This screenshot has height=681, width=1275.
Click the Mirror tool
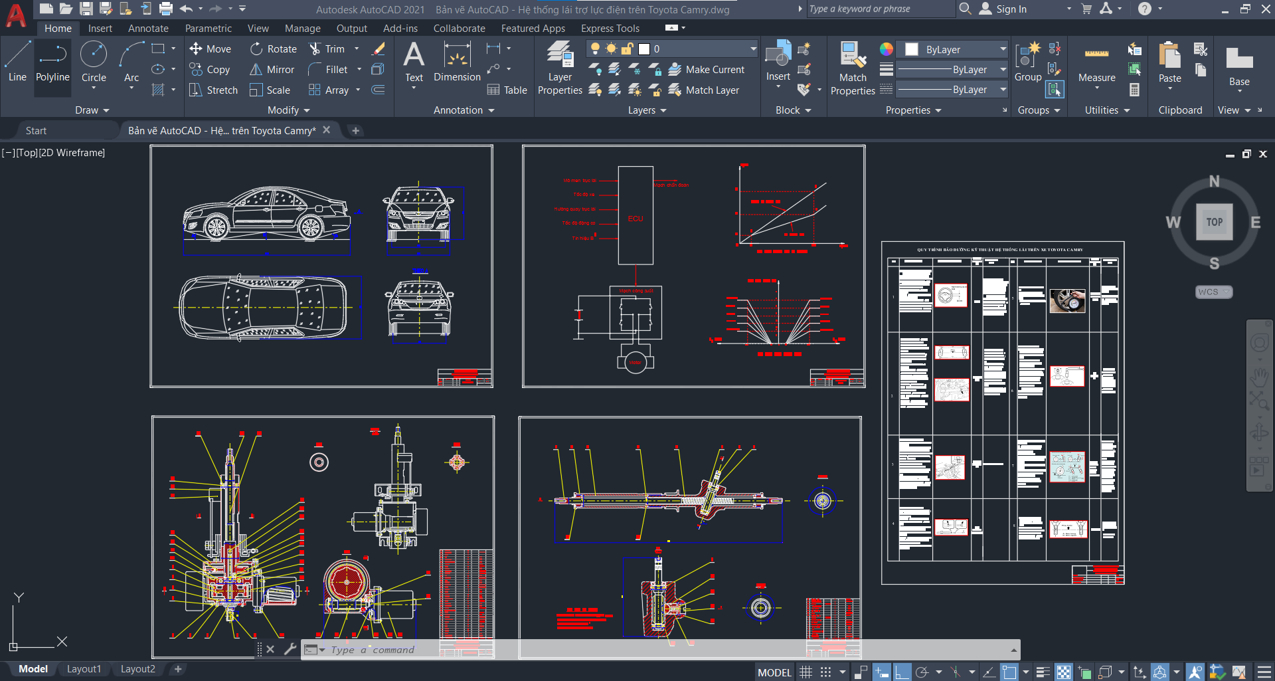pos(272,69)
